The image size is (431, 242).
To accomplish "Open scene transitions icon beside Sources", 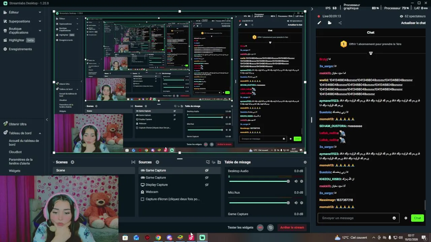I will pos(133,162).
